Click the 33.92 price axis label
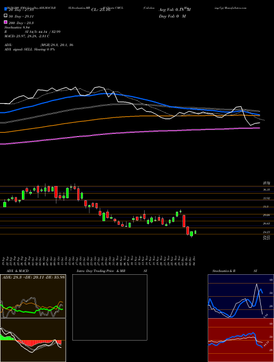The height and width of the screenshot is (362, 274). pos(266,198)
